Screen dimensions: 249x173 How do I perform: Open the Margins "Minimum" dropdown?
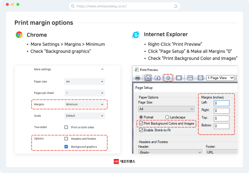point(85,104)
